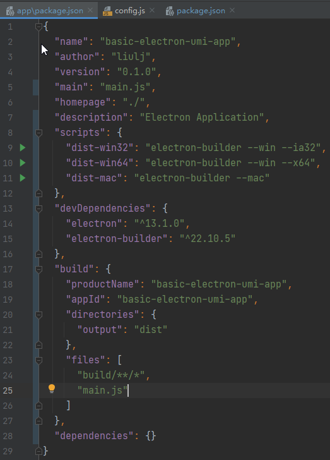Image resolution: width=330 pixels, height=460 pixels.
Task: Click line number 13 in the gutter
Action: 8,209
